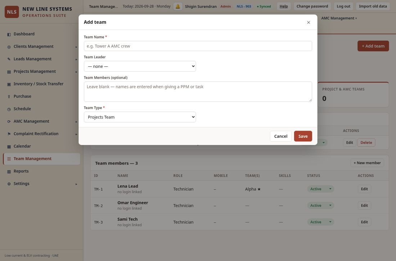The height and width of the screenshot is (261, 396).
Task: Click the Settings gear icon
Action: [x=9, y=184]
